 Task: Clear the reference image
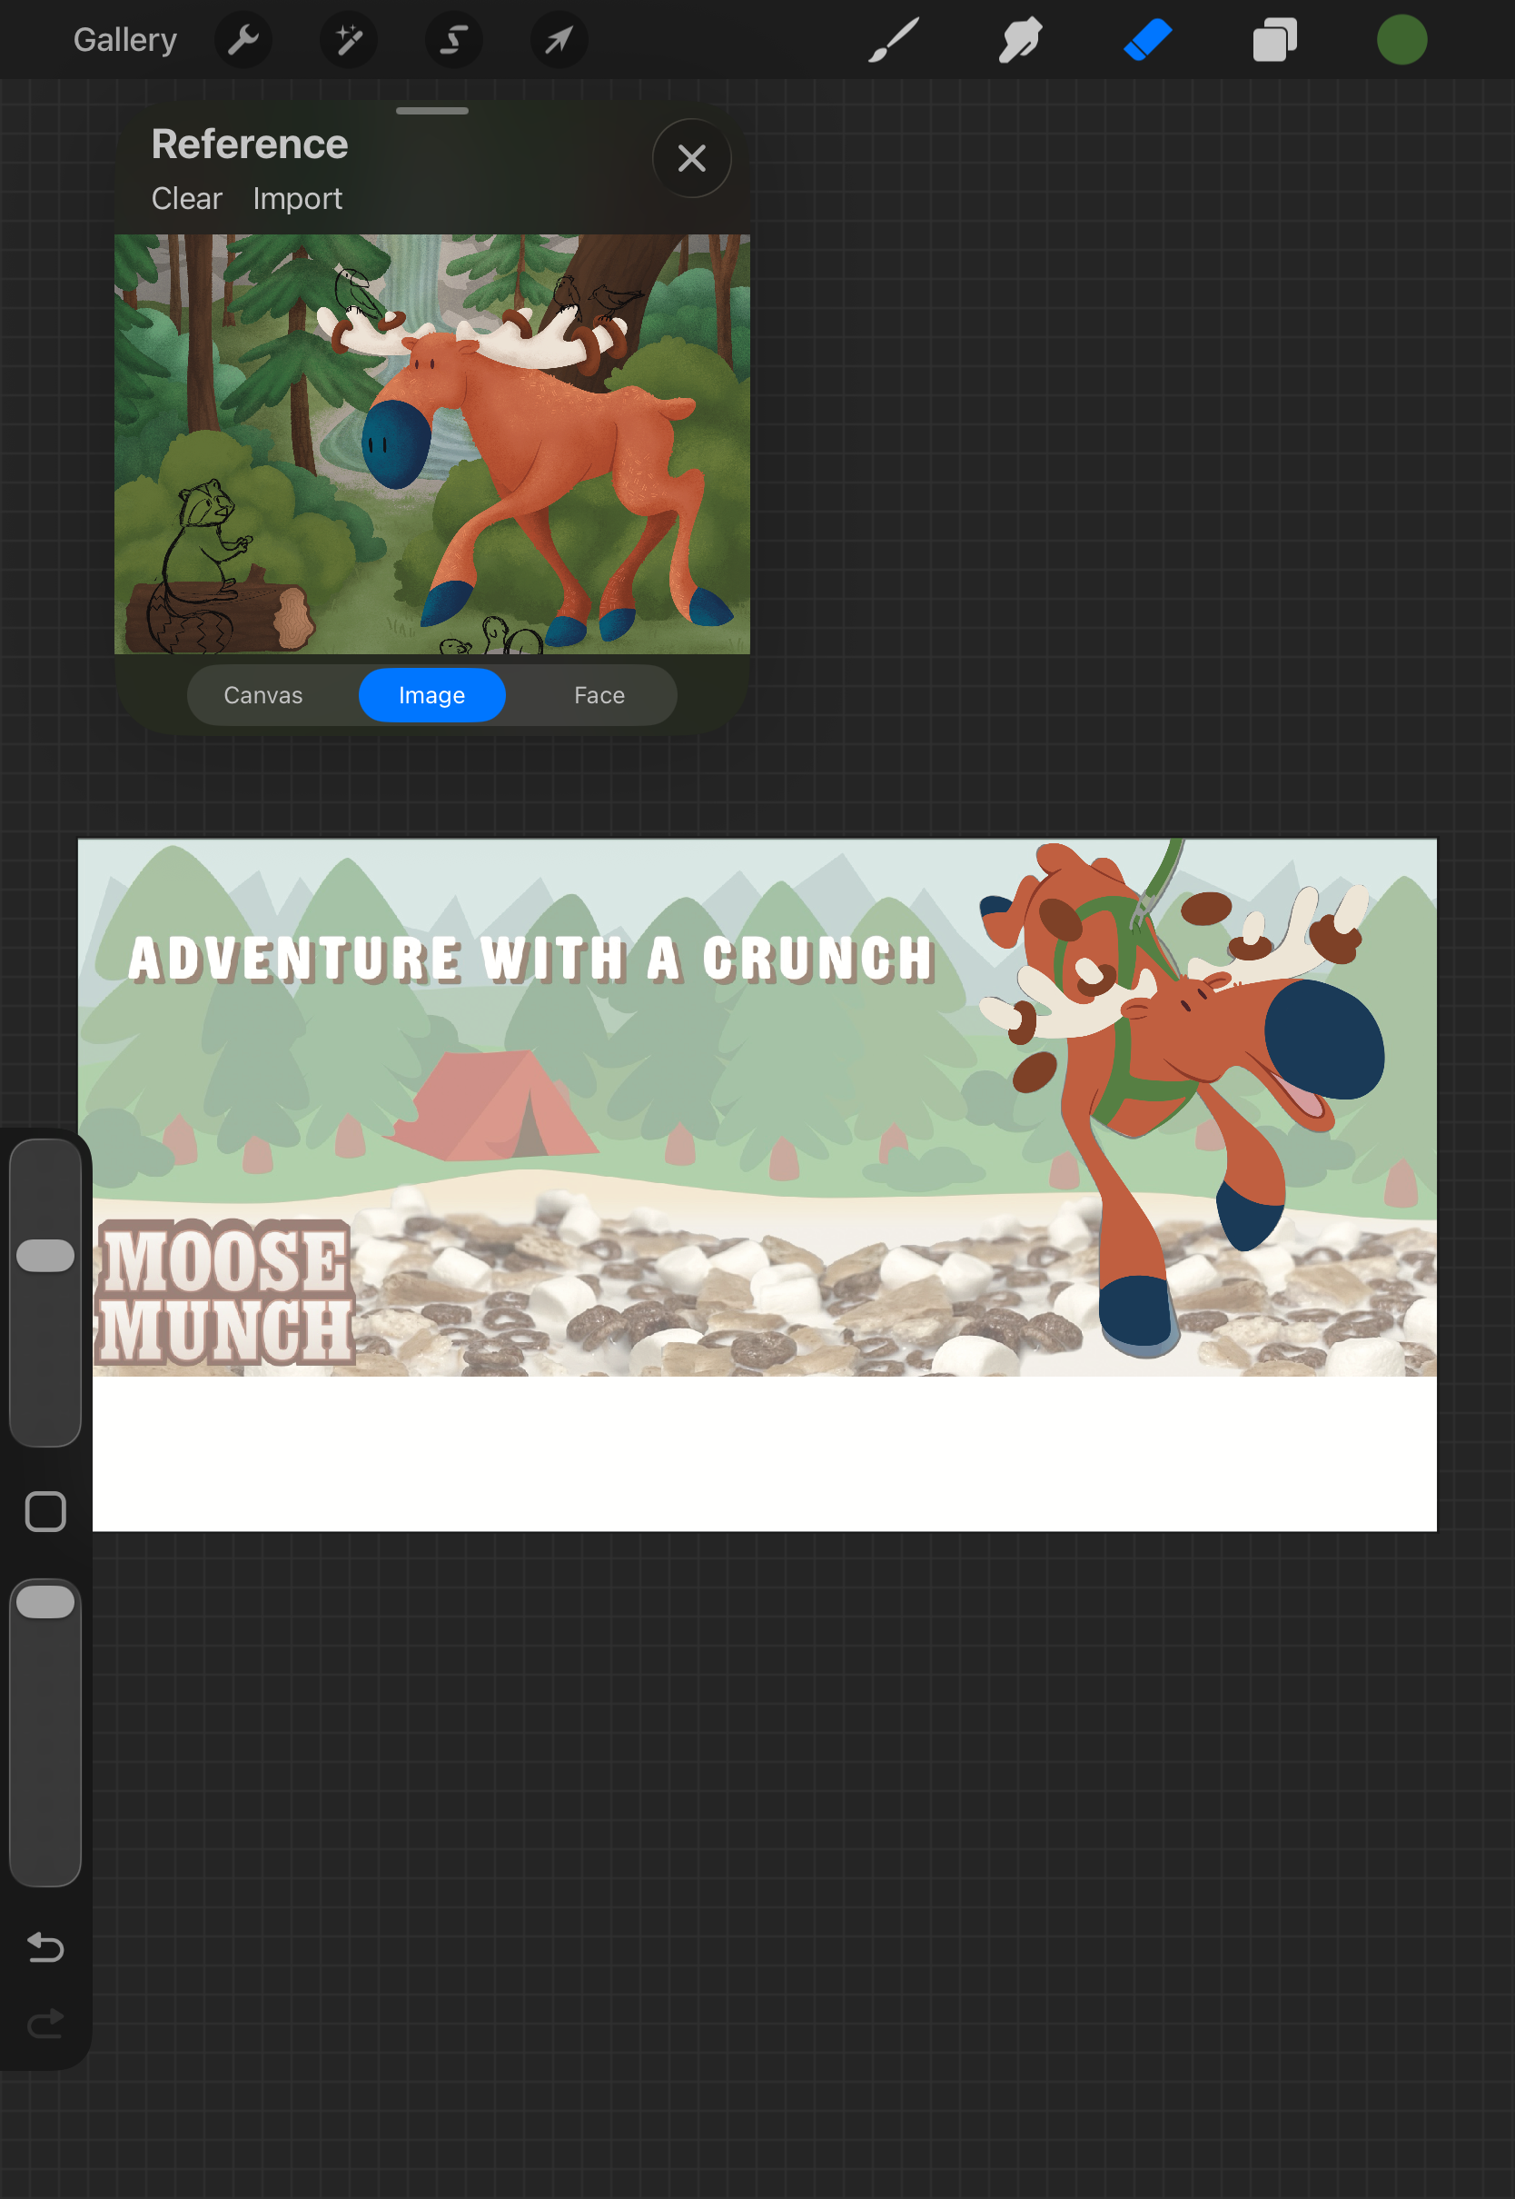click(186, 198)
